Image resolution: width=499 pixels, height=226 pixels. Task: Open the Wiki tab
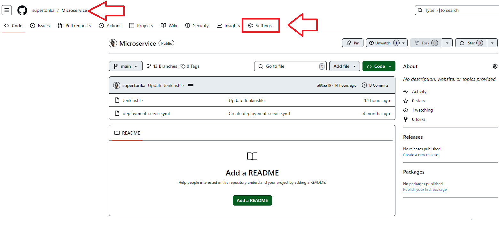click(169, 26)
